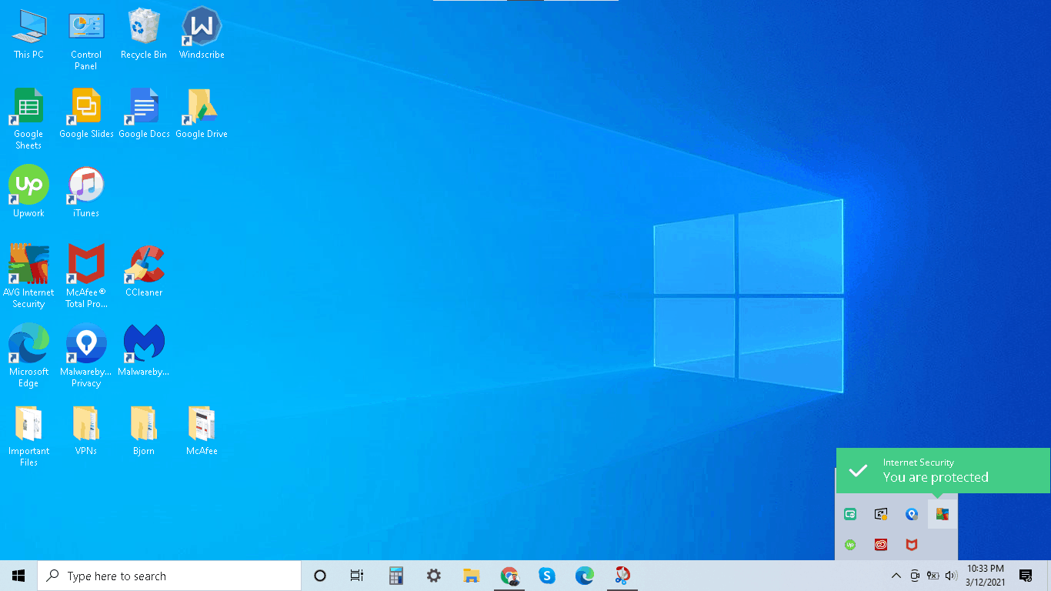The width and height of the screenshot is (1051, 591).
Task: Open Skype from the taskbar
Action: [547, 575]
